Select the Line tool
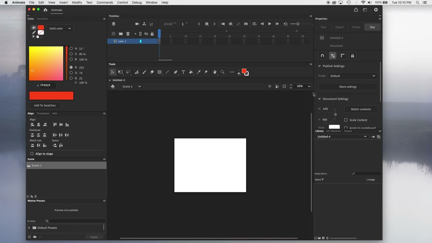Viewport: 432px width, 243px height. 167,72
